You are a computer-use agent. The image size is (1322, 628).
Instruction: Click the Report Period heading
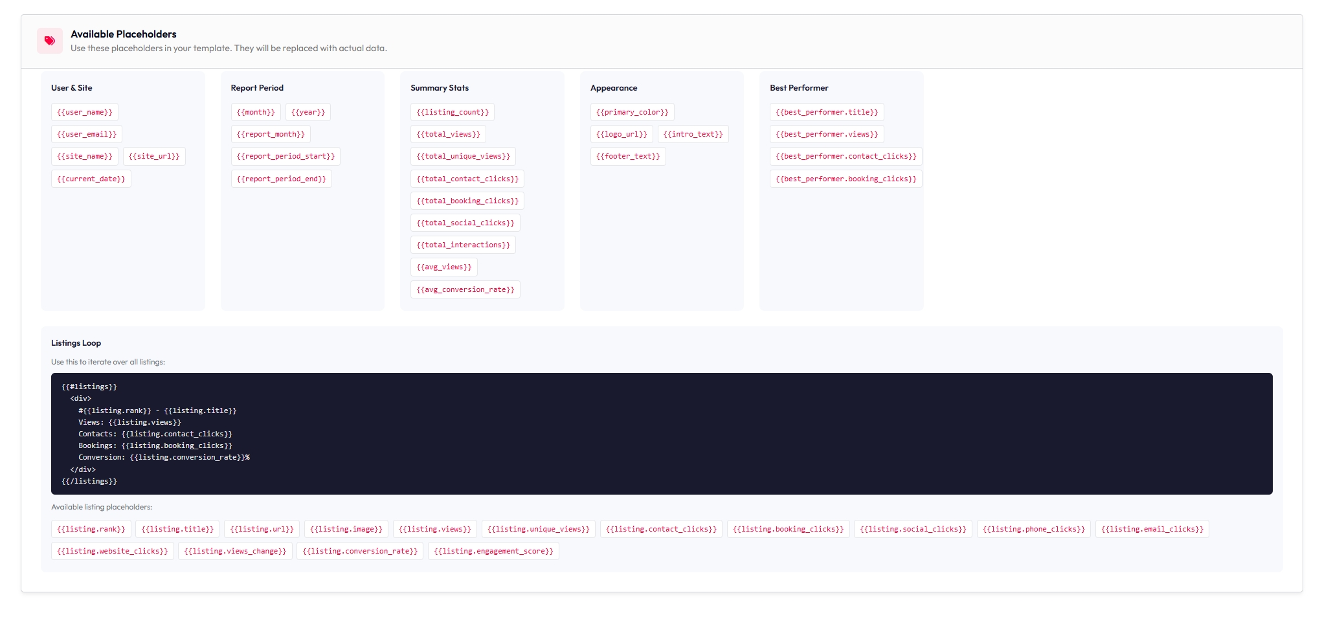click(257, 88)
